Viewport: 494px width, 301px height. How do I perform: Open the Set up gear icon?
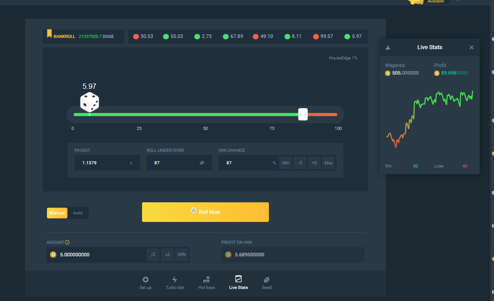pos(145,280)
